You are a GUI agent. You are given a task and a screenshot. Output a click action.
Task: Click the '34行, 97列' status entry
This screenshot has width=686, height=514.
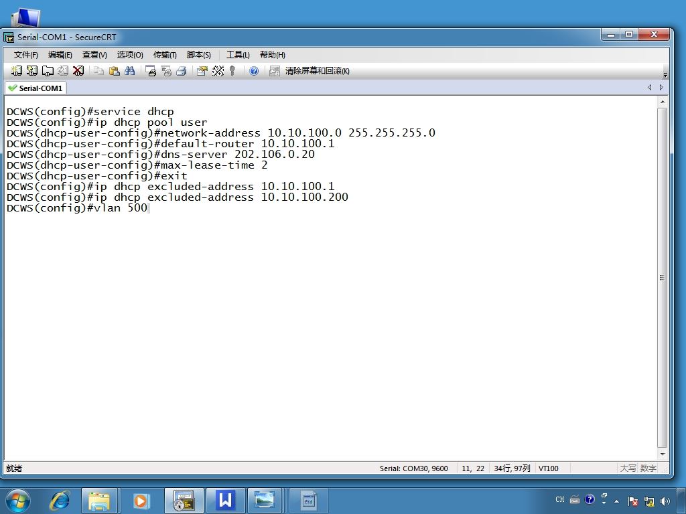click(512, 468)
